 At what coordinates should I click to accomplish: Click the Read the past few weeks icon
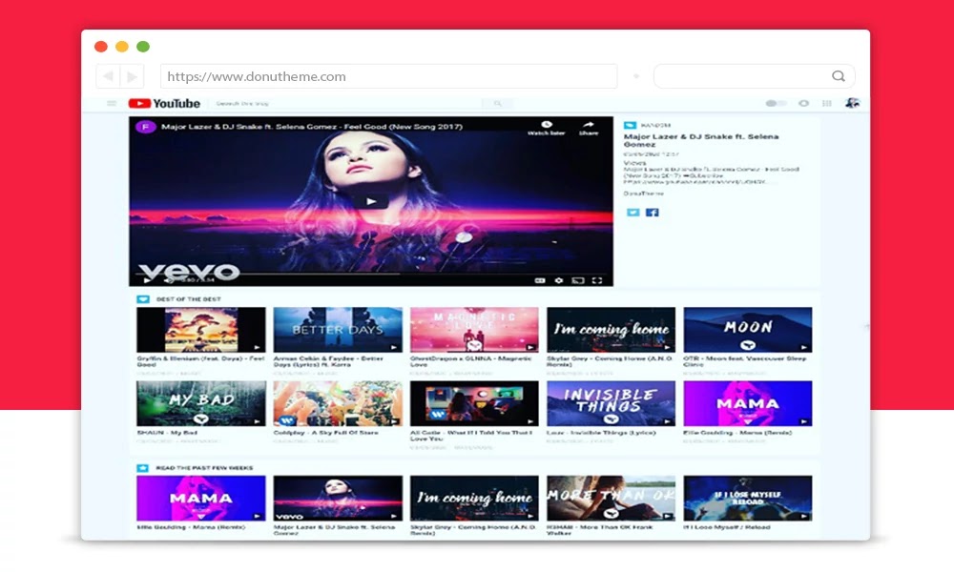coord(143,468)
